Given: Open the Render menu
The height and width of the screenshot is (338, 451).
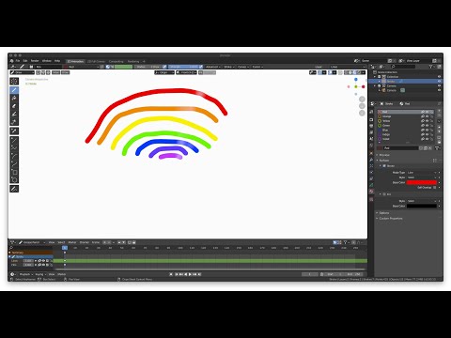Looking at the screenshot, I should (35, 61).
